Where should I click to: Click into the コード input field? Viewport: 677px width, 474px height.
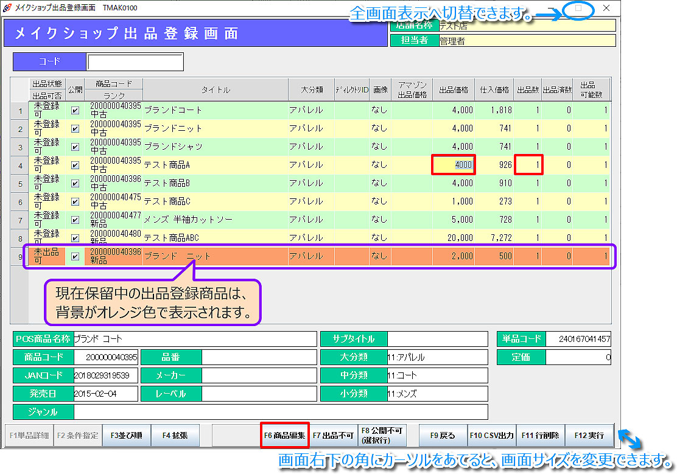pyautogui.click(x=135, y=62)
